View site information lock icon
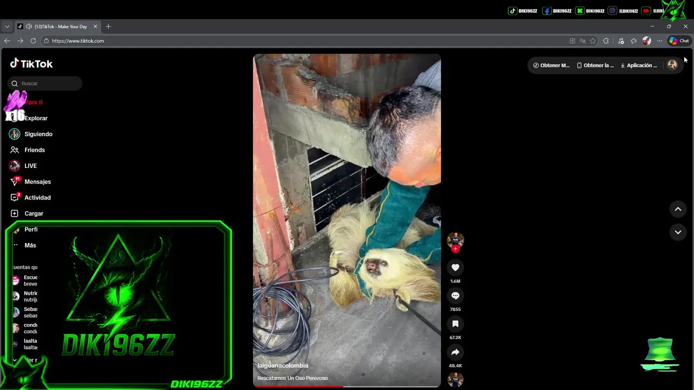 (47, 41)
